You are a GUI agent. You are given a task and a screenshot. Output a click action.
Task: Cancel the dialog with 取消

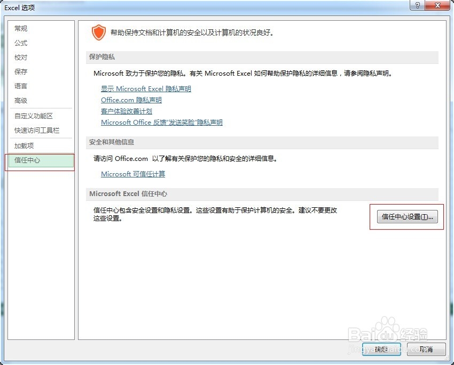click(426, 350)
